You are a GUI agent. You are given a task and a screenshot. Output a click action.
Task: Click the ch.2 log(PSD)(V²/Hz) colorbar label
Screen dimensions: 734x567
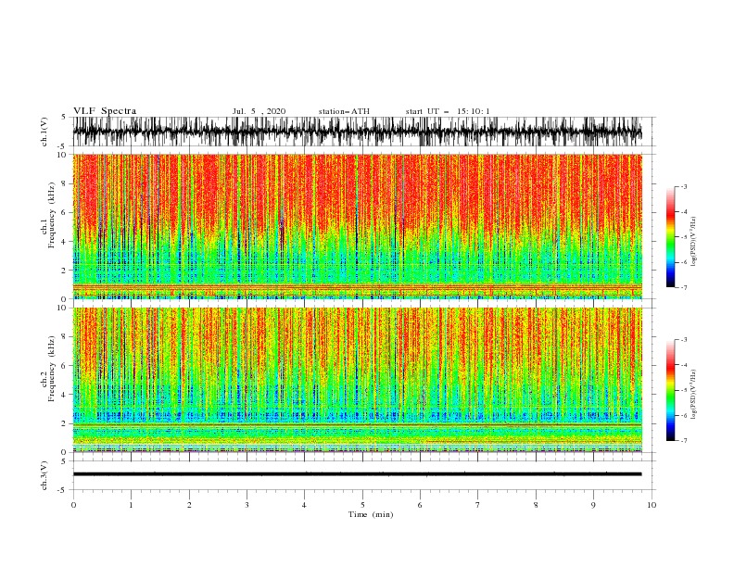coord(694,395)
